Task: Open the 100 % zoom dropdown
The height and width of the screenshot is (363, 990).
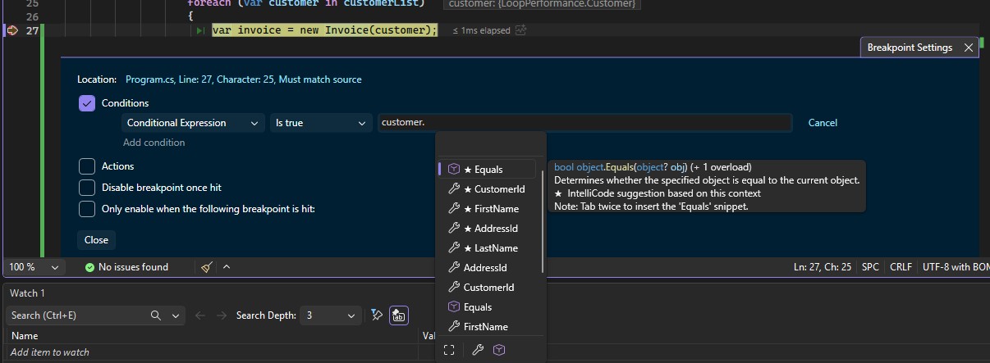Action: pos(34,267)
